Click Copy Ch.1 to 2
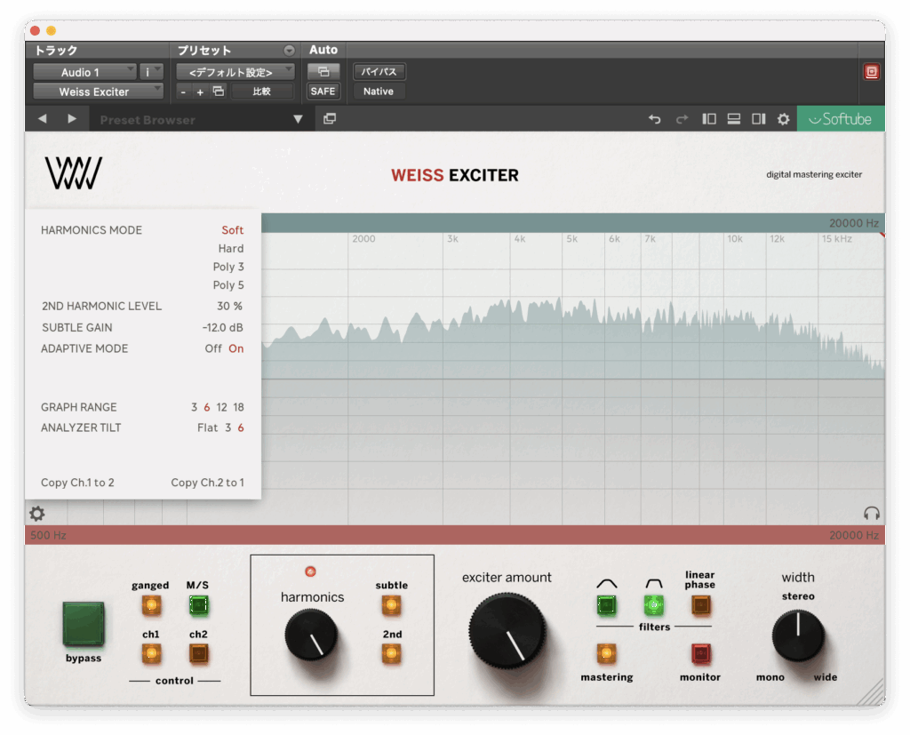This screenshot has height=735, width=910. click(78, 483)
